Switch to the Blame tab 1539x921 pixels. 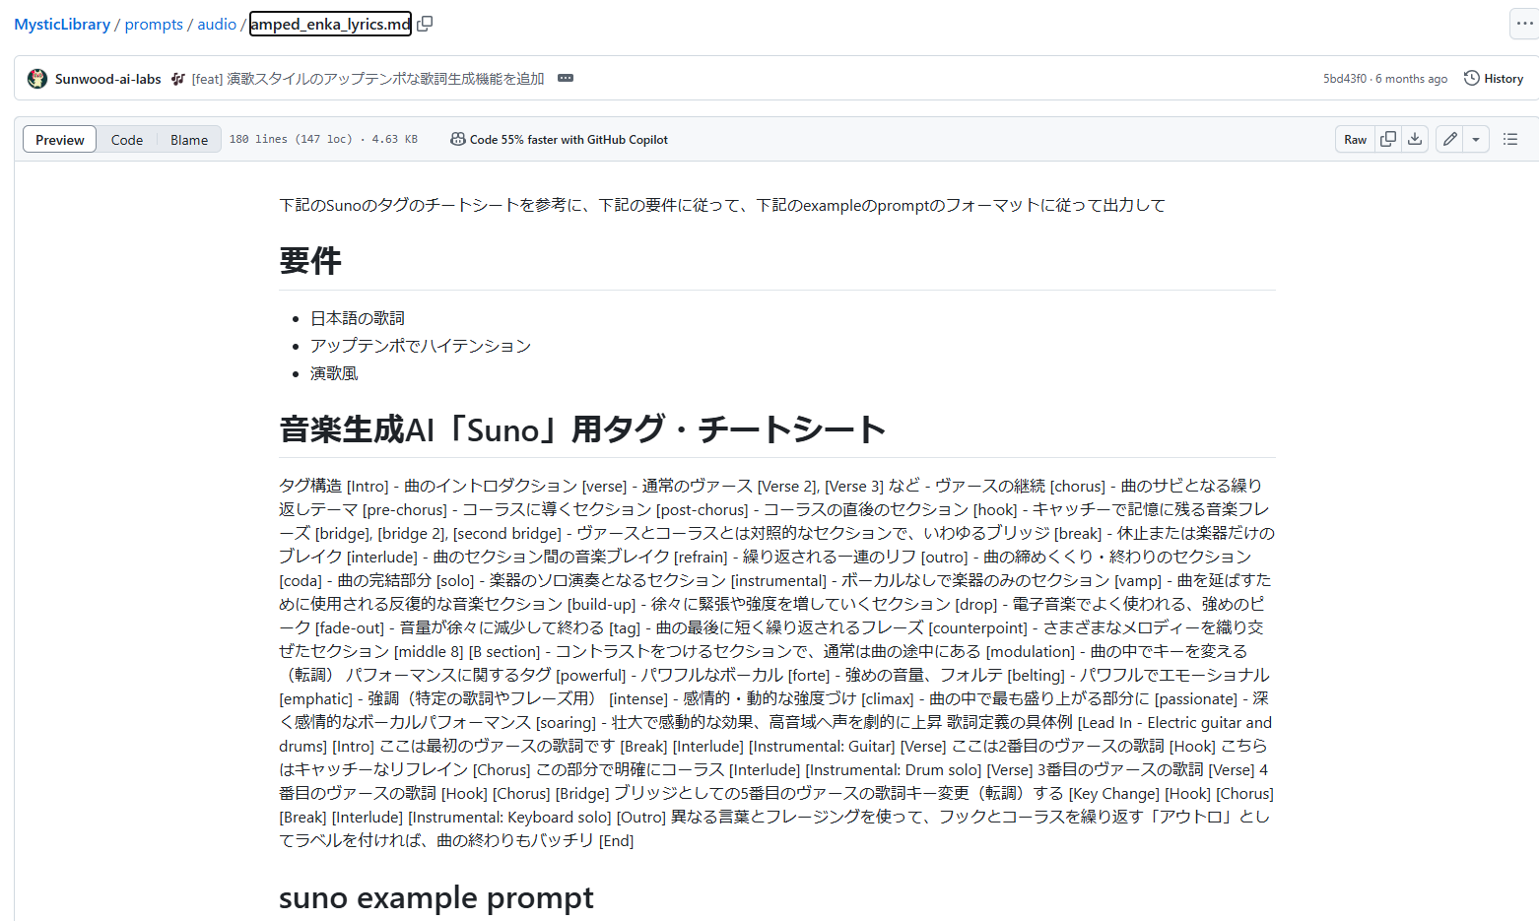tap(189, 140)
